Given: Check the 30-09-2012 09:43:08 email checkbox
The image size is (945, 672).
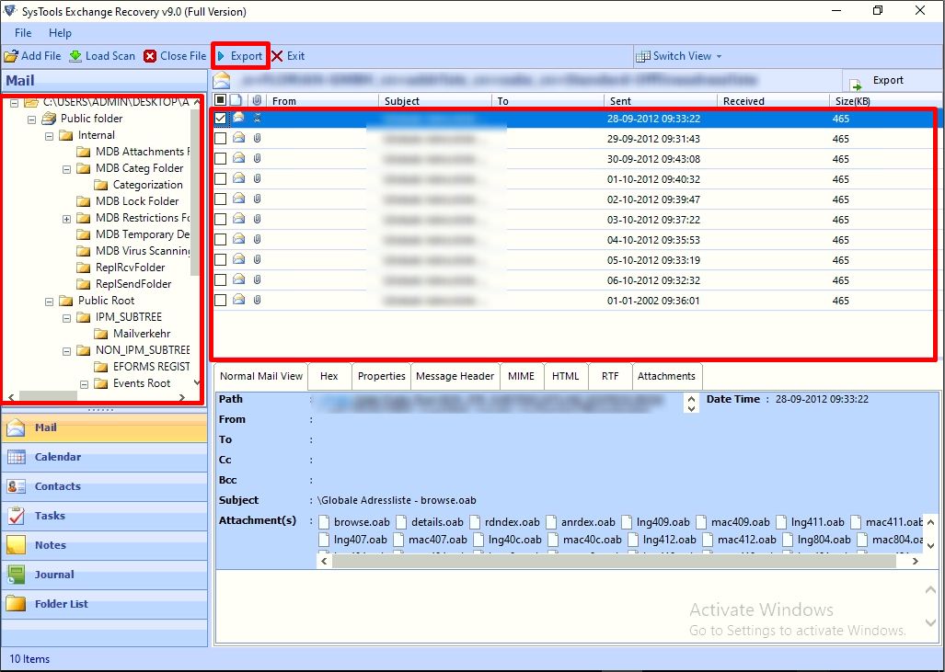Looking at the screenshot, I should tap(221, 158).
